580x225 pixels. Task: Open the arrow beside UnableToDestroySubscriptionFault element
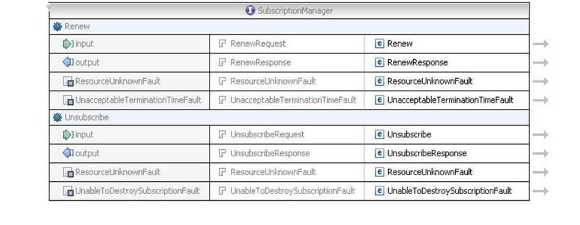(540, 191)
